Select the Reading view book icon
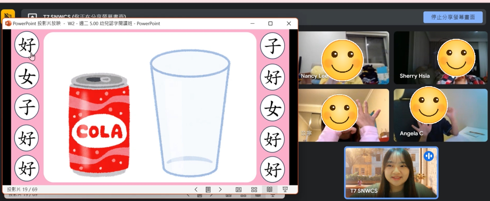The height and width of the screenshot is (201, 490). tap(269, 190)
